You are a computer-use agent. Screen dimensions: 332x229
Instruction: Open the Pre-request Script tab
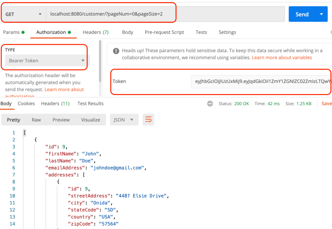164,32
